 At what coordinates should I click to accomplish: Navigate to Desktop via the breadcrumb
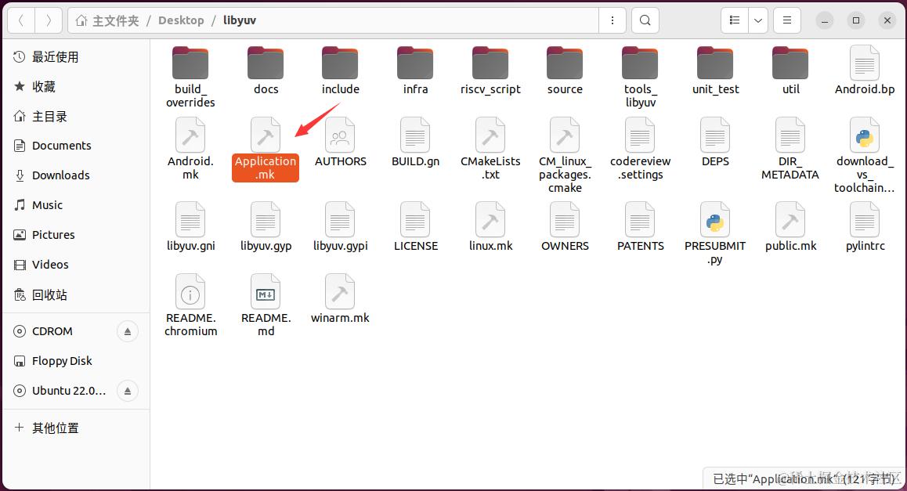(181, 20)
